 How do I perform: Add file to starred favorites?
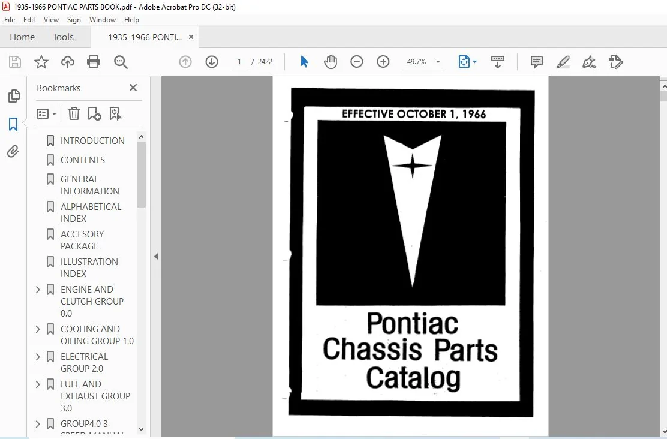[41, 62]
